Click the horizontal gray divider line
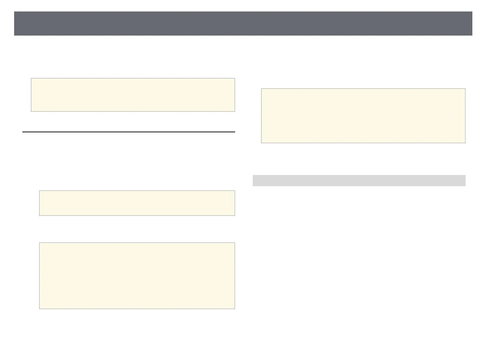Screen dimensions: 495x350 pyautogui.click(x=129, y=132)
